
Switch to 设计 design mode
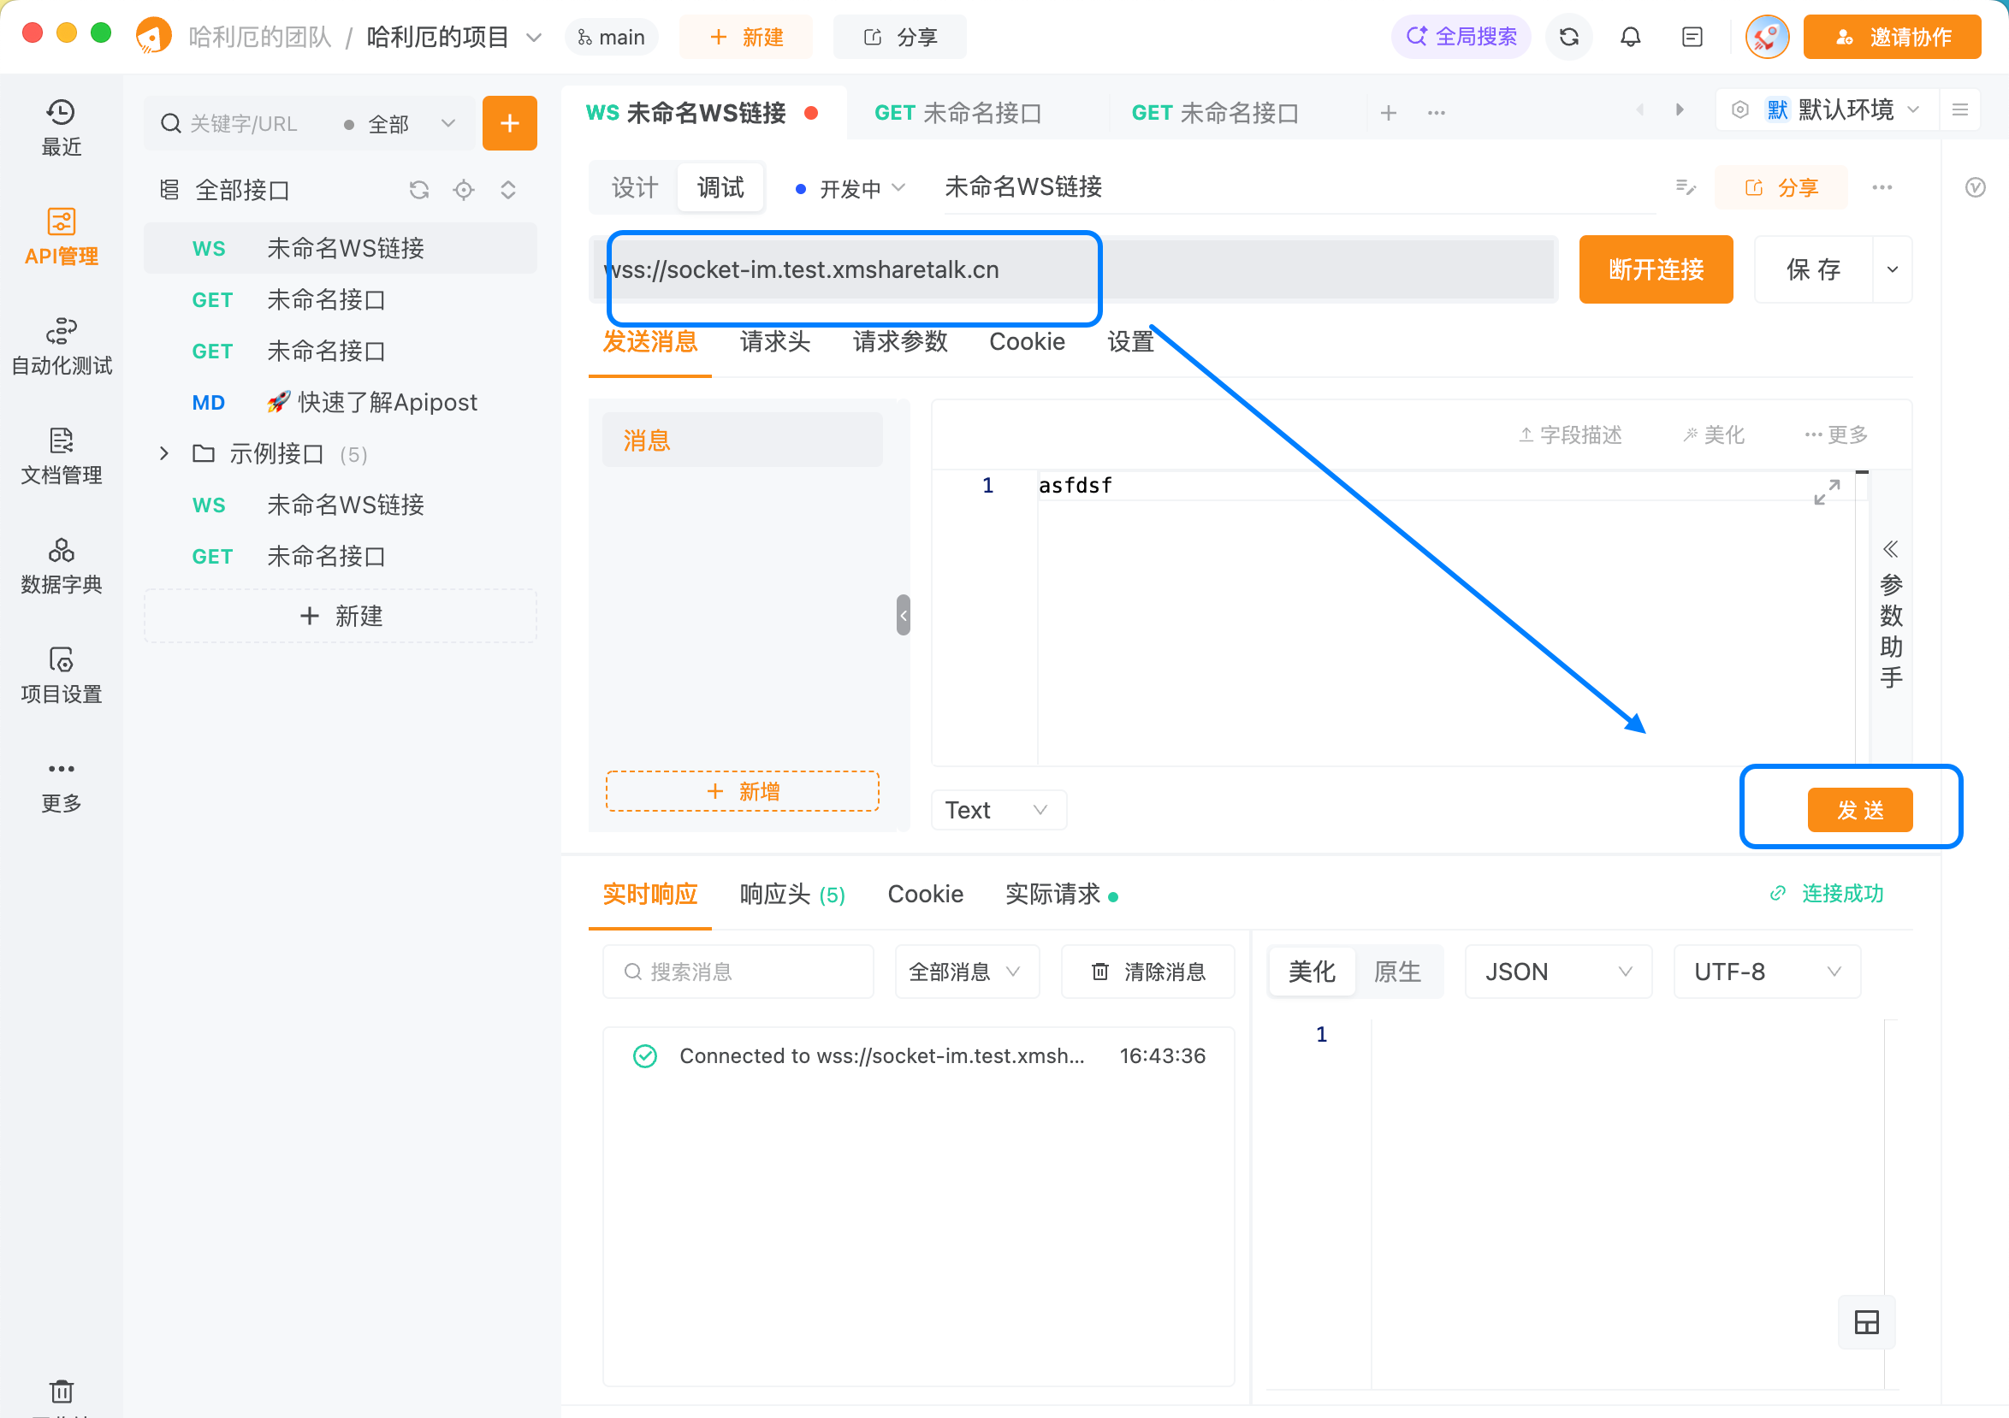632,186
